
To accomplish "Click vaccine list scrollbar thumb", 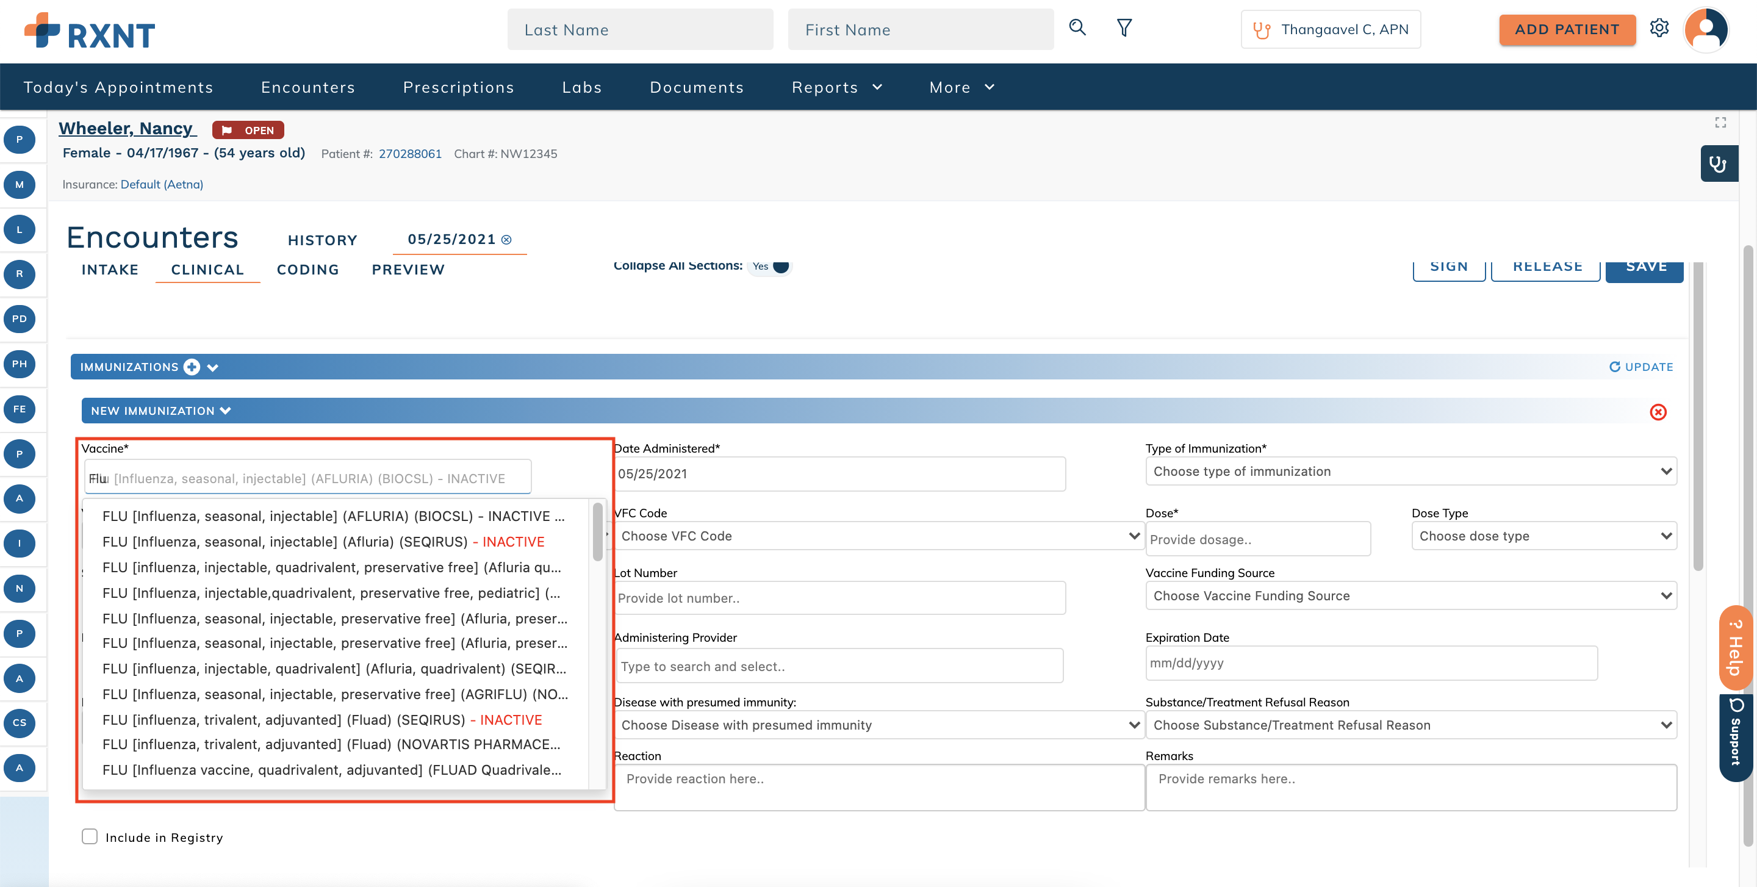I will [x=597, y=531].
